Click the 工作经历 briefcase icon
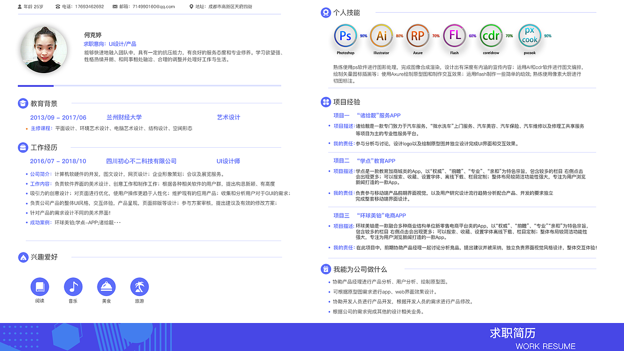Screen dimensions: 624x351 23,147
